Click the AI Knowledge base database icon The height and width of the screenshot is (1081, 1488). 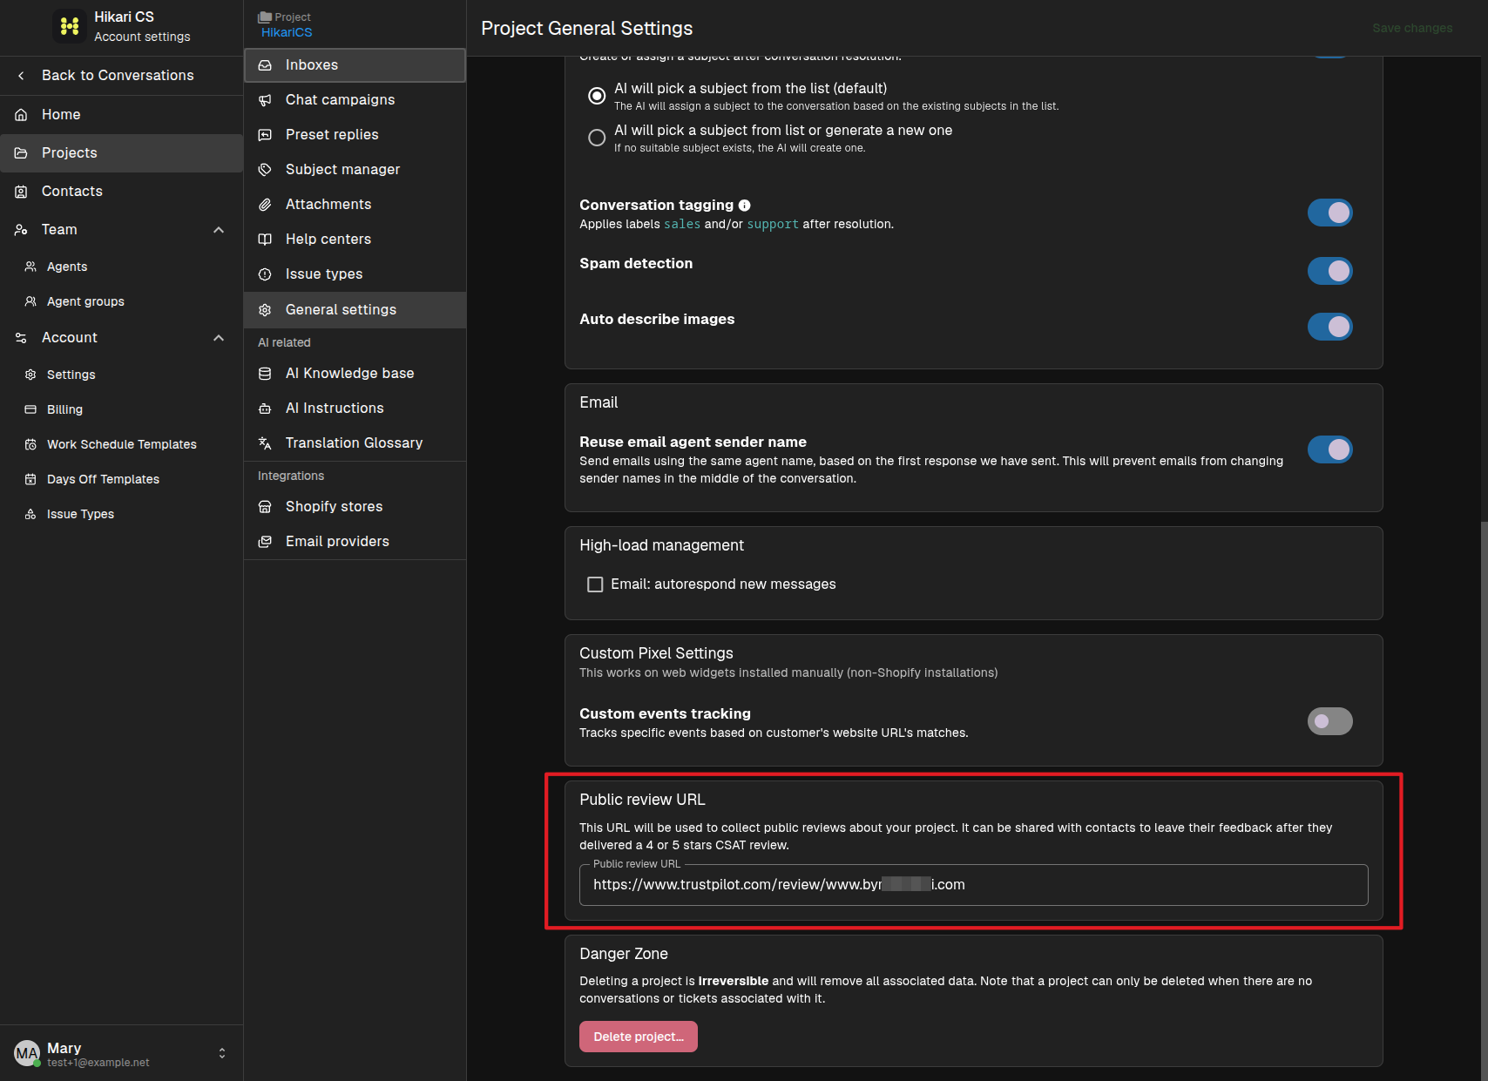tap(265, 374)
